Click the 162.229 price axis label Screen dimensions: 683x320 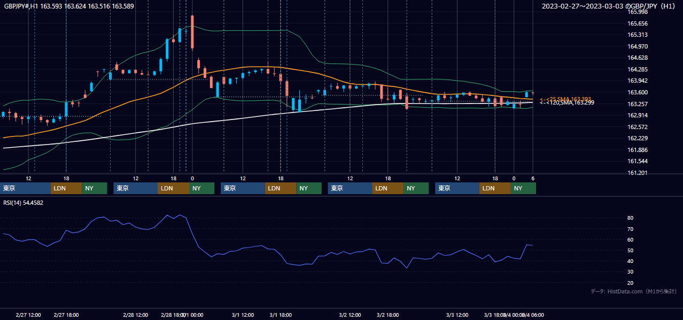coord(638,138)
